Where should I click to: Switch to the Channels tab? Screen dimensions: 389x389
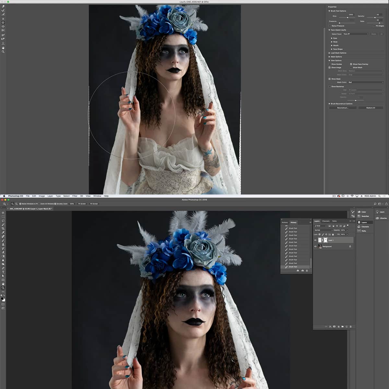(x=326, y=221)
